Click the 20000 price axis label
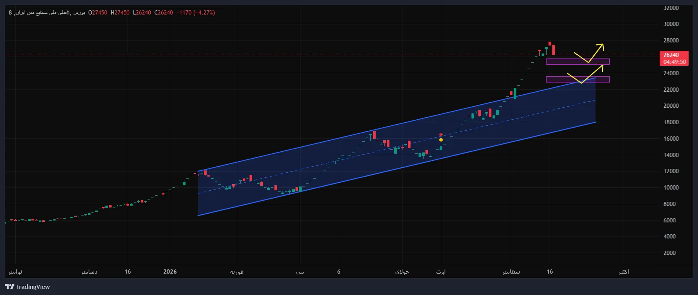698x295 pixels. click(x=671, y=105)
